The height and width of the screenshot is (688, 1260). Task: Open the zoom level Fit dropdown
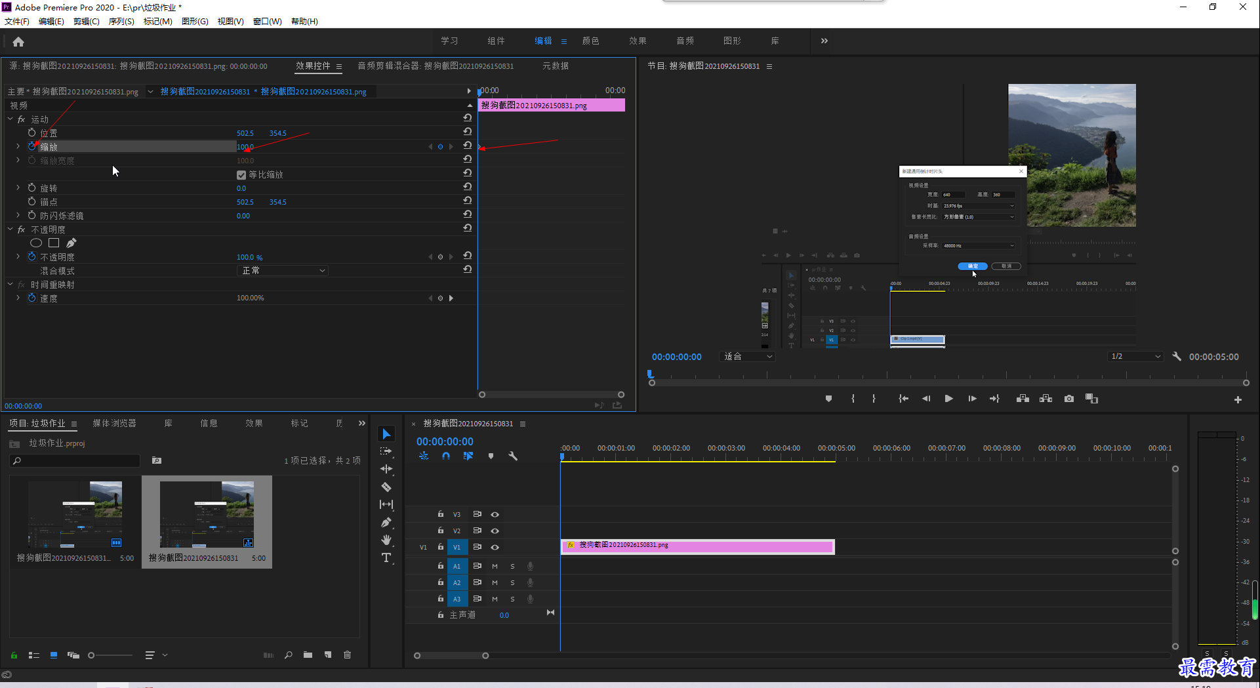click(748, 357)
